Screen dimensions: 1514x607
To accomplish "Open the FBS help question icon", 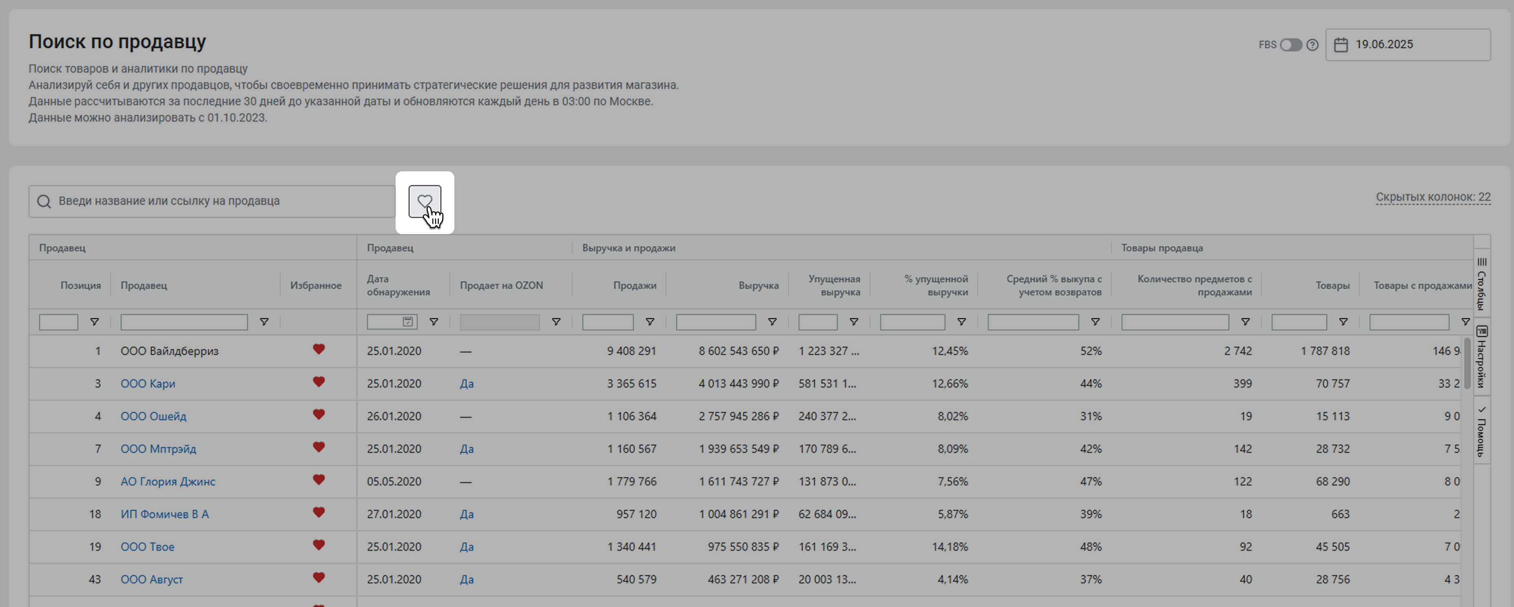I will tap(1313, 44).
